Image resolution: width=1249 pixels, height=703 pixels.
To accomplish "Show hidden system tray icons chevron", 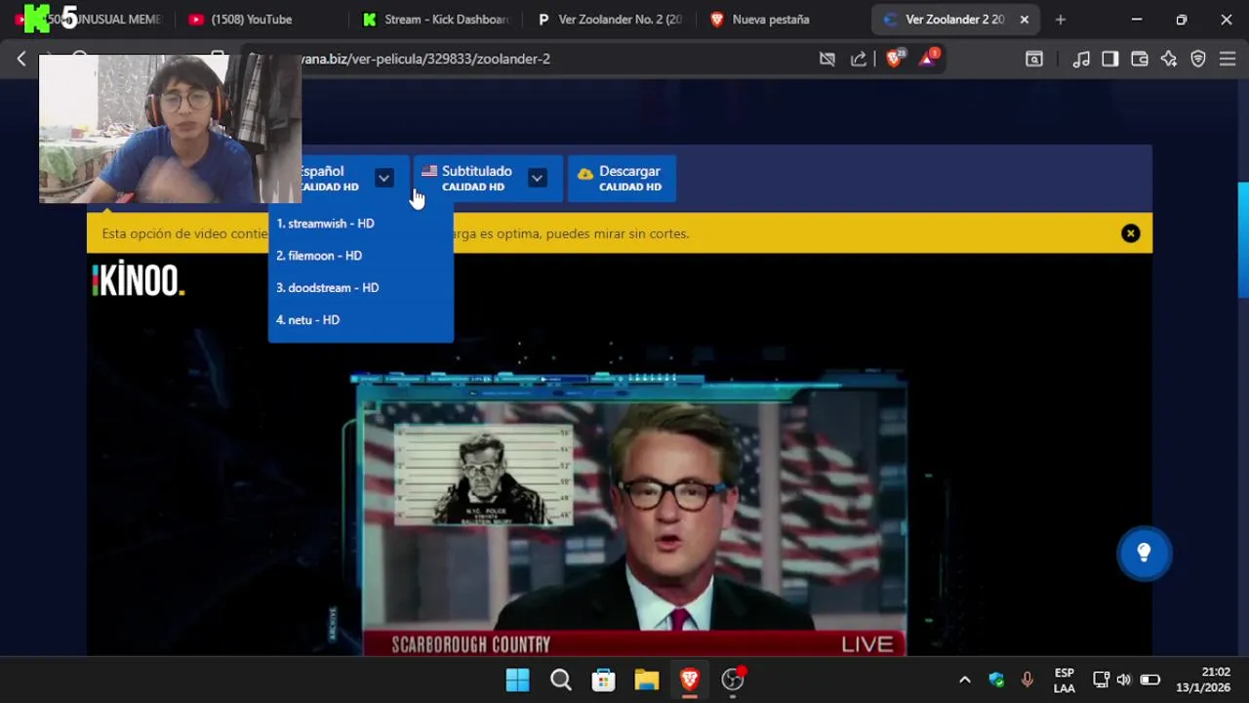I will (965, 680).
